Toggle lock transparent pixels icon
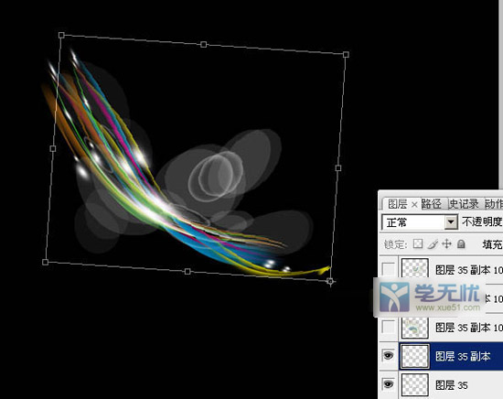This screenshot has height=399, width=503. point(418,244)
